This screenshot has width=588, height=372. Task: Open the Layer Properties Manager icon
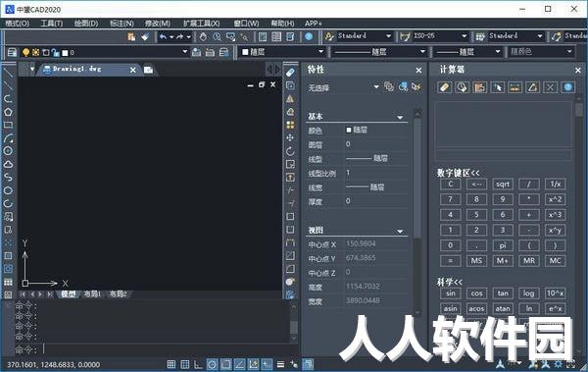coord(12,52)
